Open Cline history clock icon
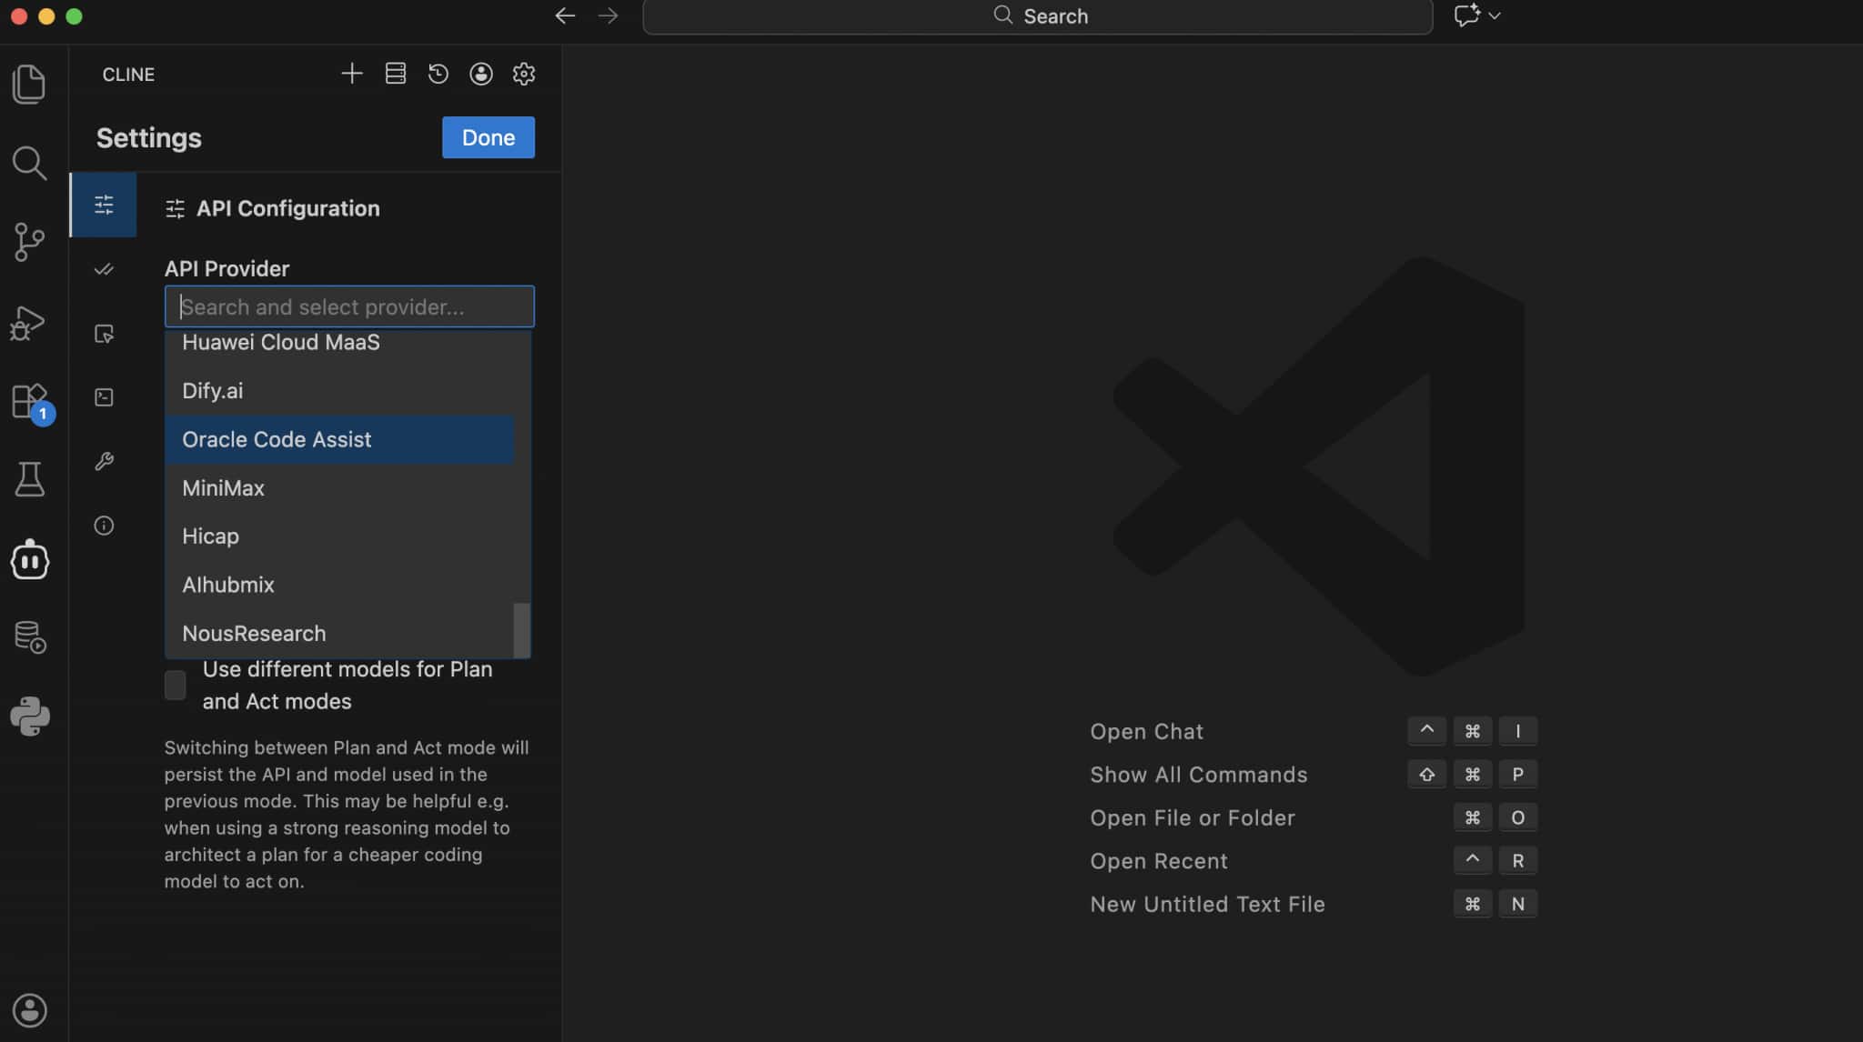This screenshot has height=1042, width=1863. [438, 74]
